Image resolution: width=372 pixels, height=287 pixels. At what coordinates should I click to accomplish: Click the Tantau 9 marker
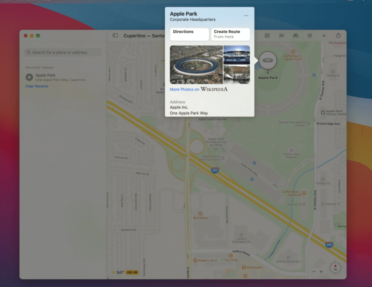(304, 204)
